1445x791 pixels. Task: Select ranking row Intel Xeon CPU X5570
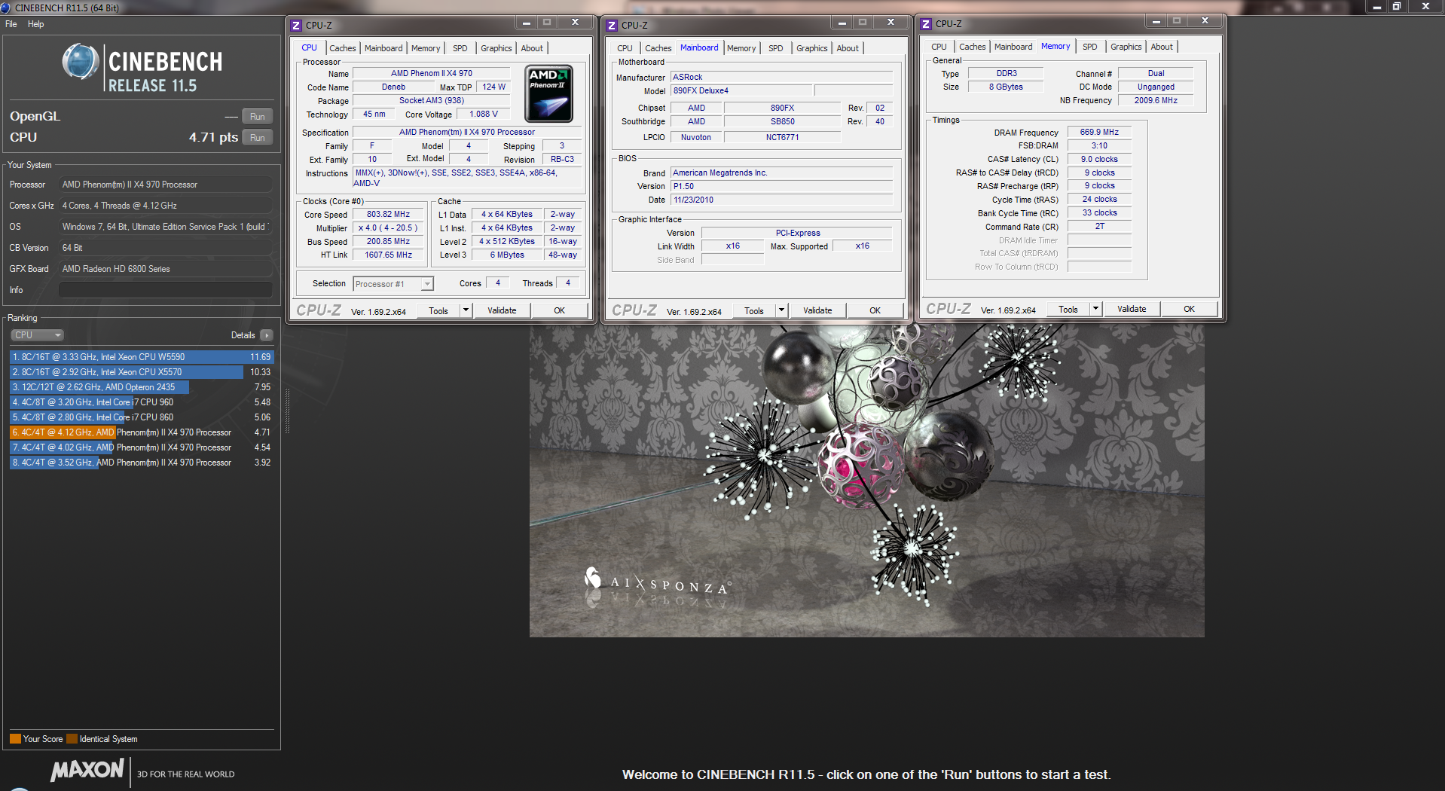(x=142, y=372)
